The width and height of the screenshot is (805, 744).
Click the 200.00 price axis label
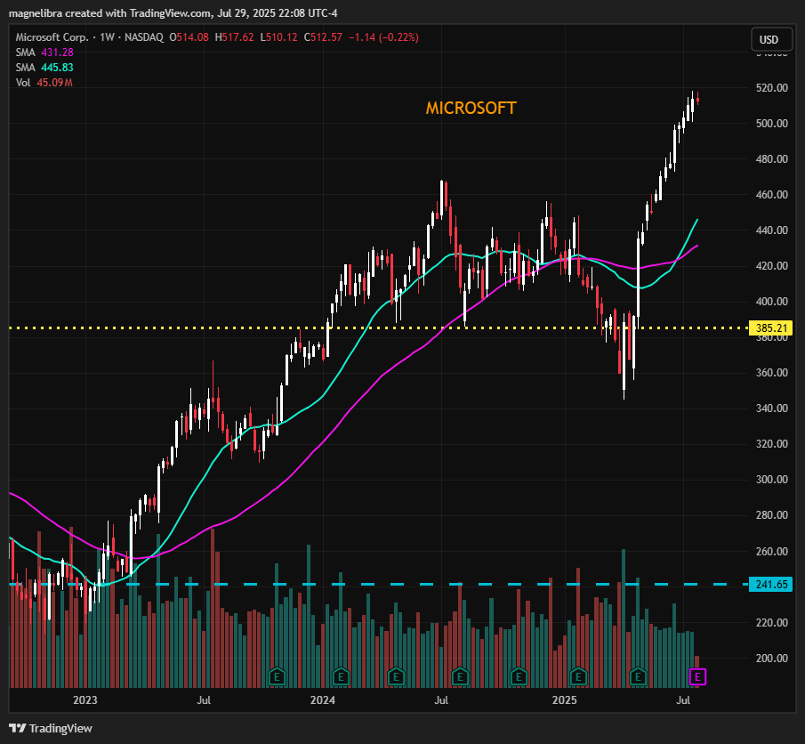coord(771,659)
